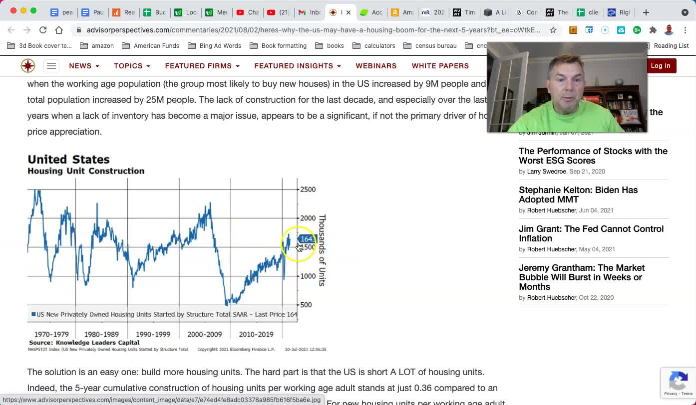Bookmark this page with the star icon

[553, 30]
